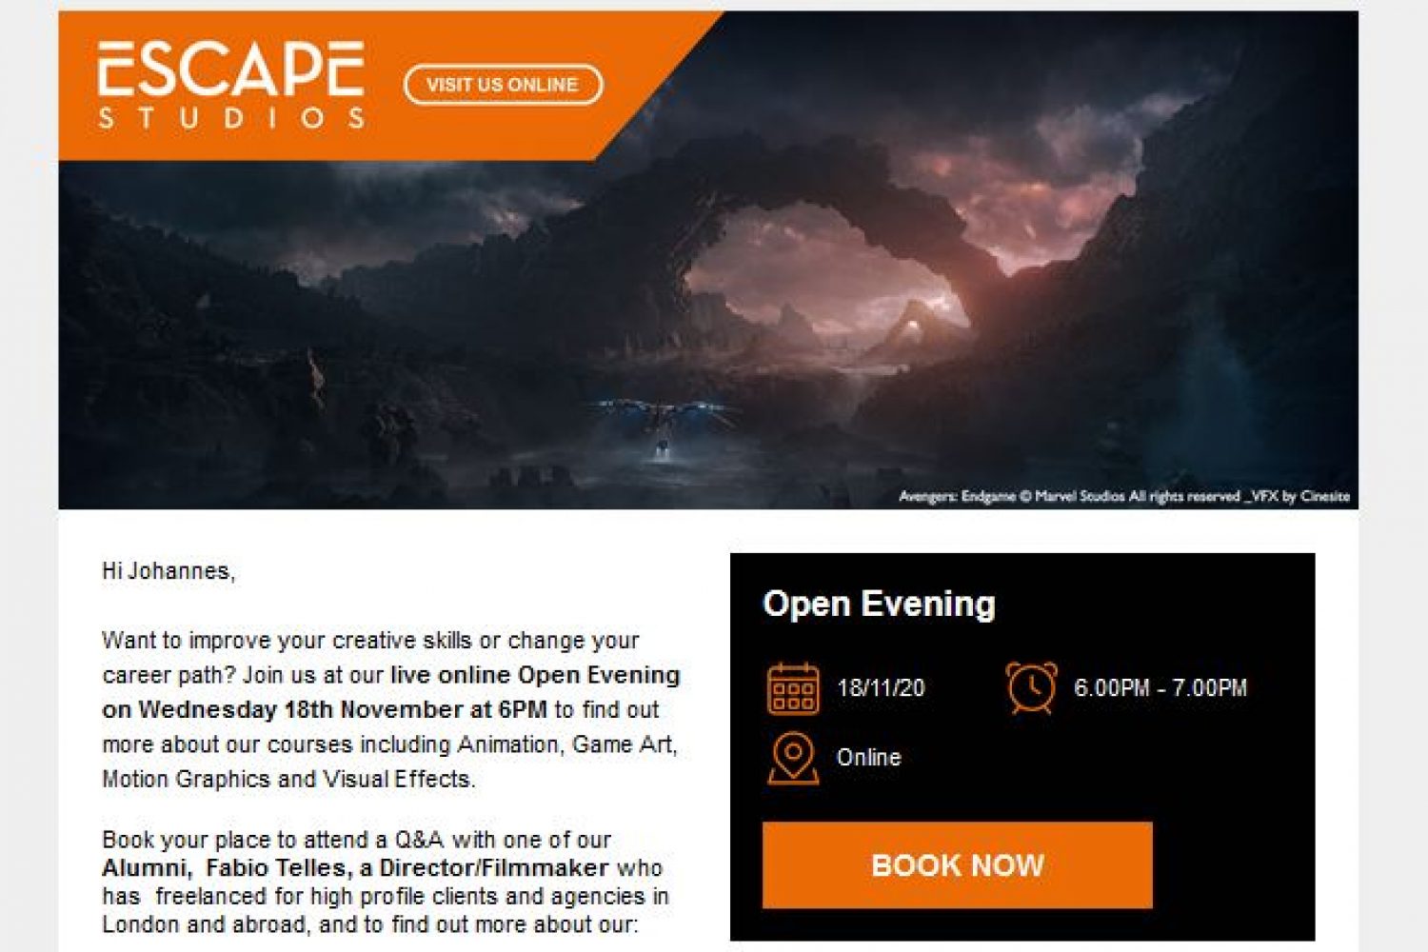This screenshot has width=1428, height=952.
Task: Click the 18/11/20 date text
Action: pos(881,688)
